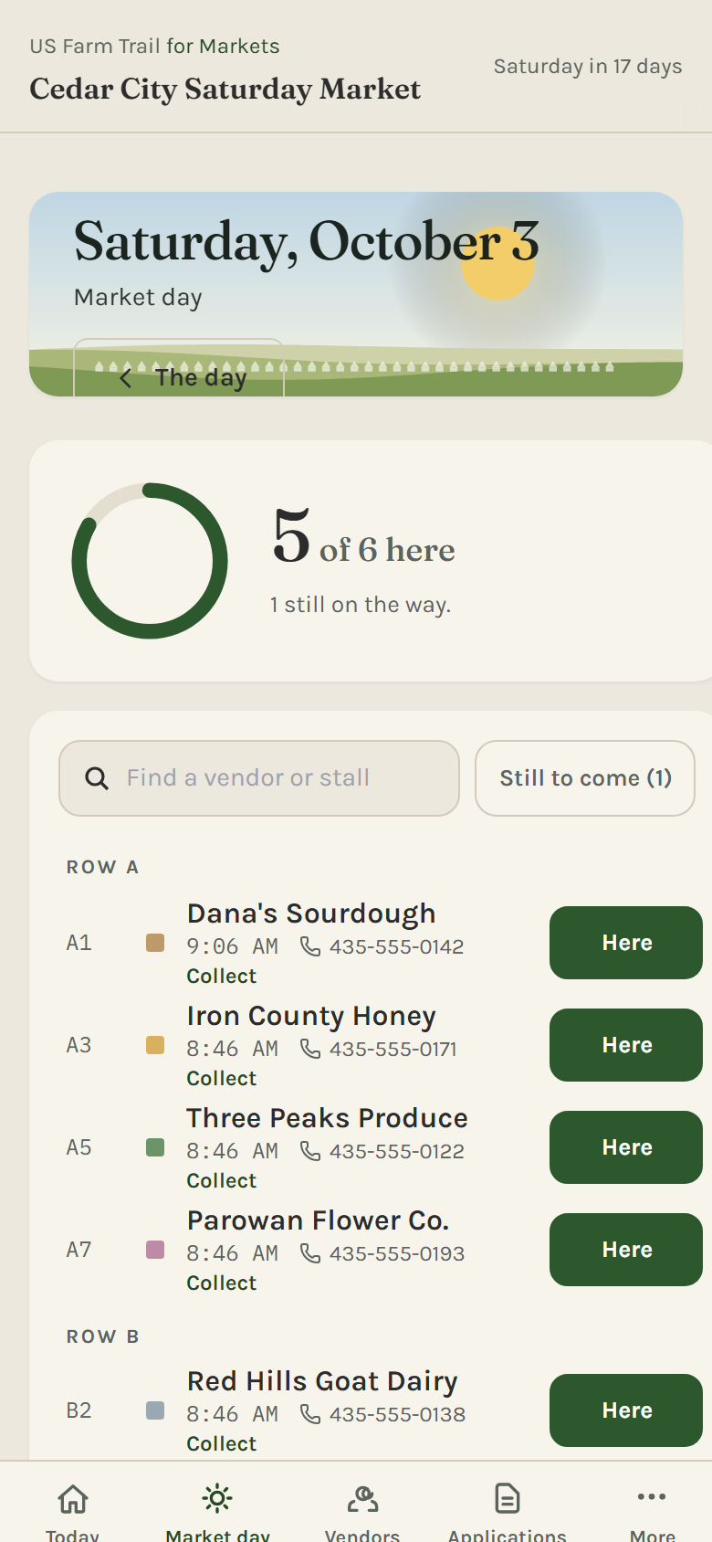Call 435-555-0193 phone number

397,1253
